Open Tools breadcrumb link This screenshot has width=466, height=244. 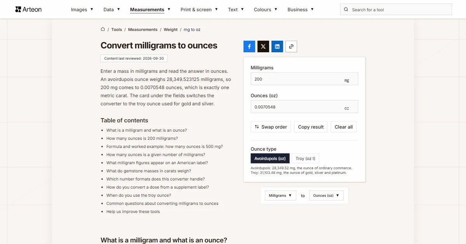coord(116,29)
